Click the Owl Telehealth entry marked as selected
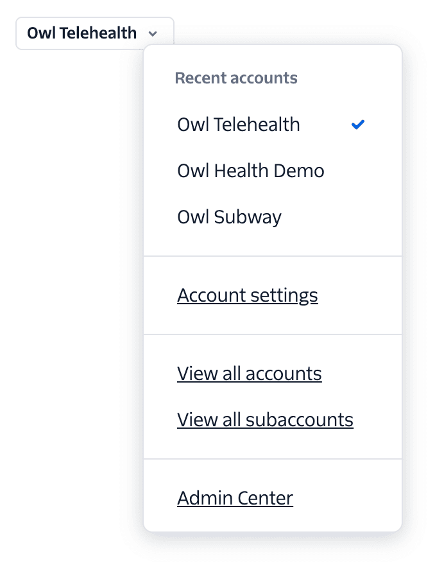Viewport: 435px width, 570px height. point(238,125)
